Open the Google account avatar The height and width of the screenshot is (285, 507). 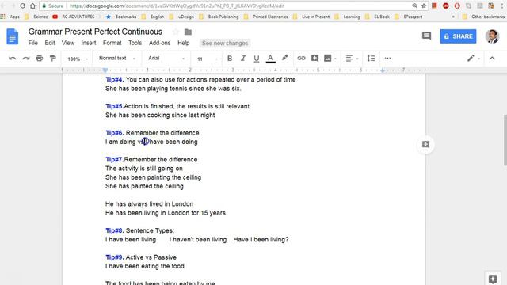click(492, 36)
